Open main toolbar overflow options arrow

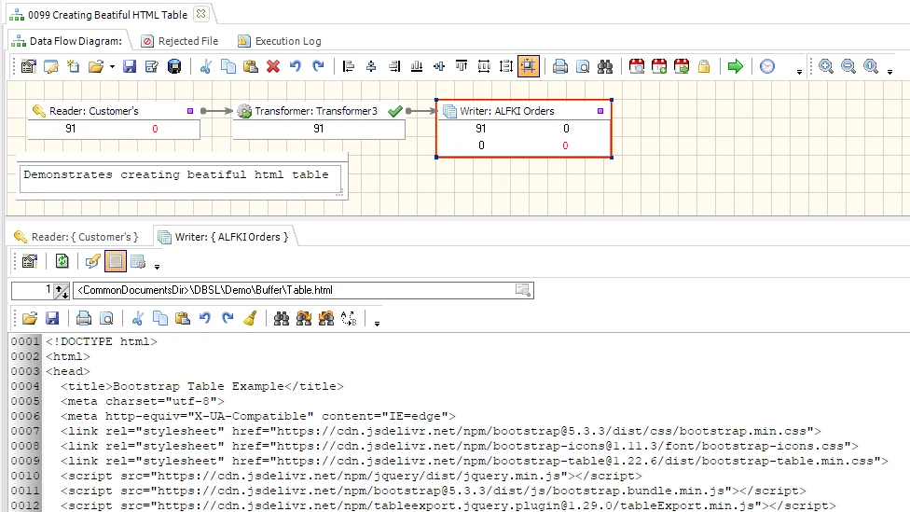[799, 72]
